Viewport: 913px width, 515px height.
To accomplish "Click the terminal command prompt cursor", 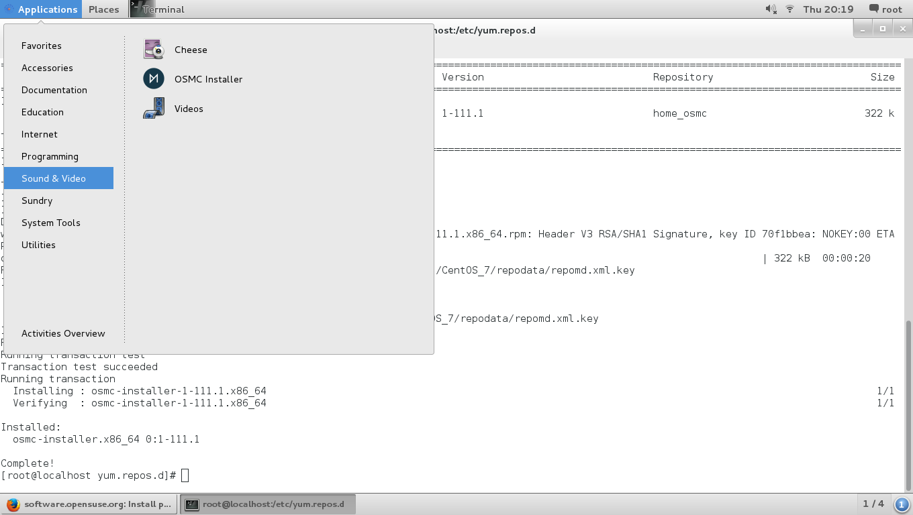I will point(185,475).
